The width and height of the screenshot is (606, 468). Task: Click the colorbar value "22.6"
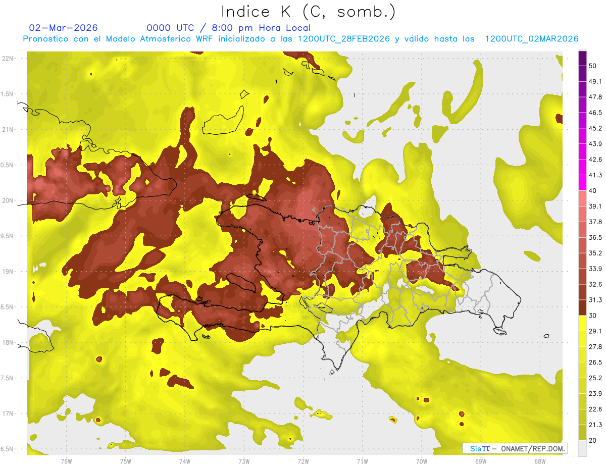coord(595,409)
